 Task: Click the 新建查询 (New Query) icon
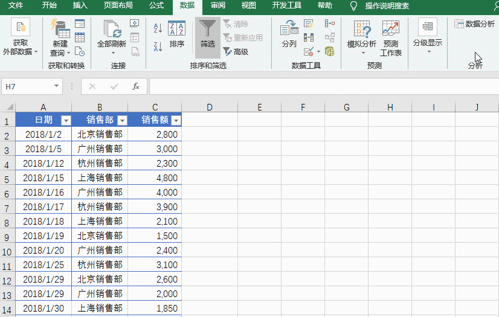pyautogui.click(x=60, y=28)
